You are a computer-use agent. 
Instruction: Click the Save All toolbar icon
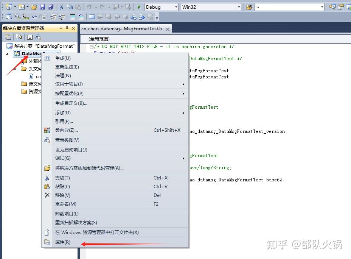coord(51,6)
